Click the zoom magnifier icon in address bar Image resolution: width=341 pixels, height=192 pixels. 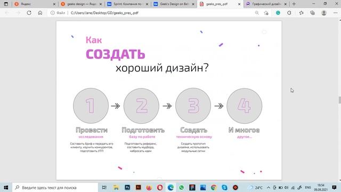point(257,13)
